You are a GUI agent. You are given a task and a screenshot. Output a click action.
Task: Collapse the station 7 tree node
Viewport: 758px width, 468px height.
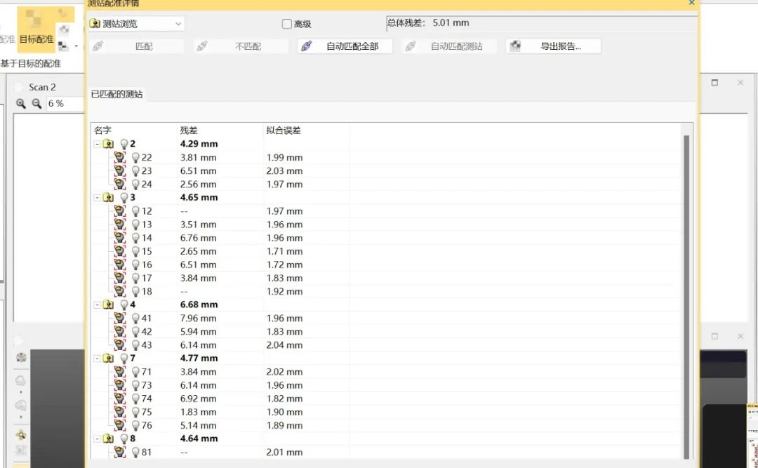[x=97, y=359]
